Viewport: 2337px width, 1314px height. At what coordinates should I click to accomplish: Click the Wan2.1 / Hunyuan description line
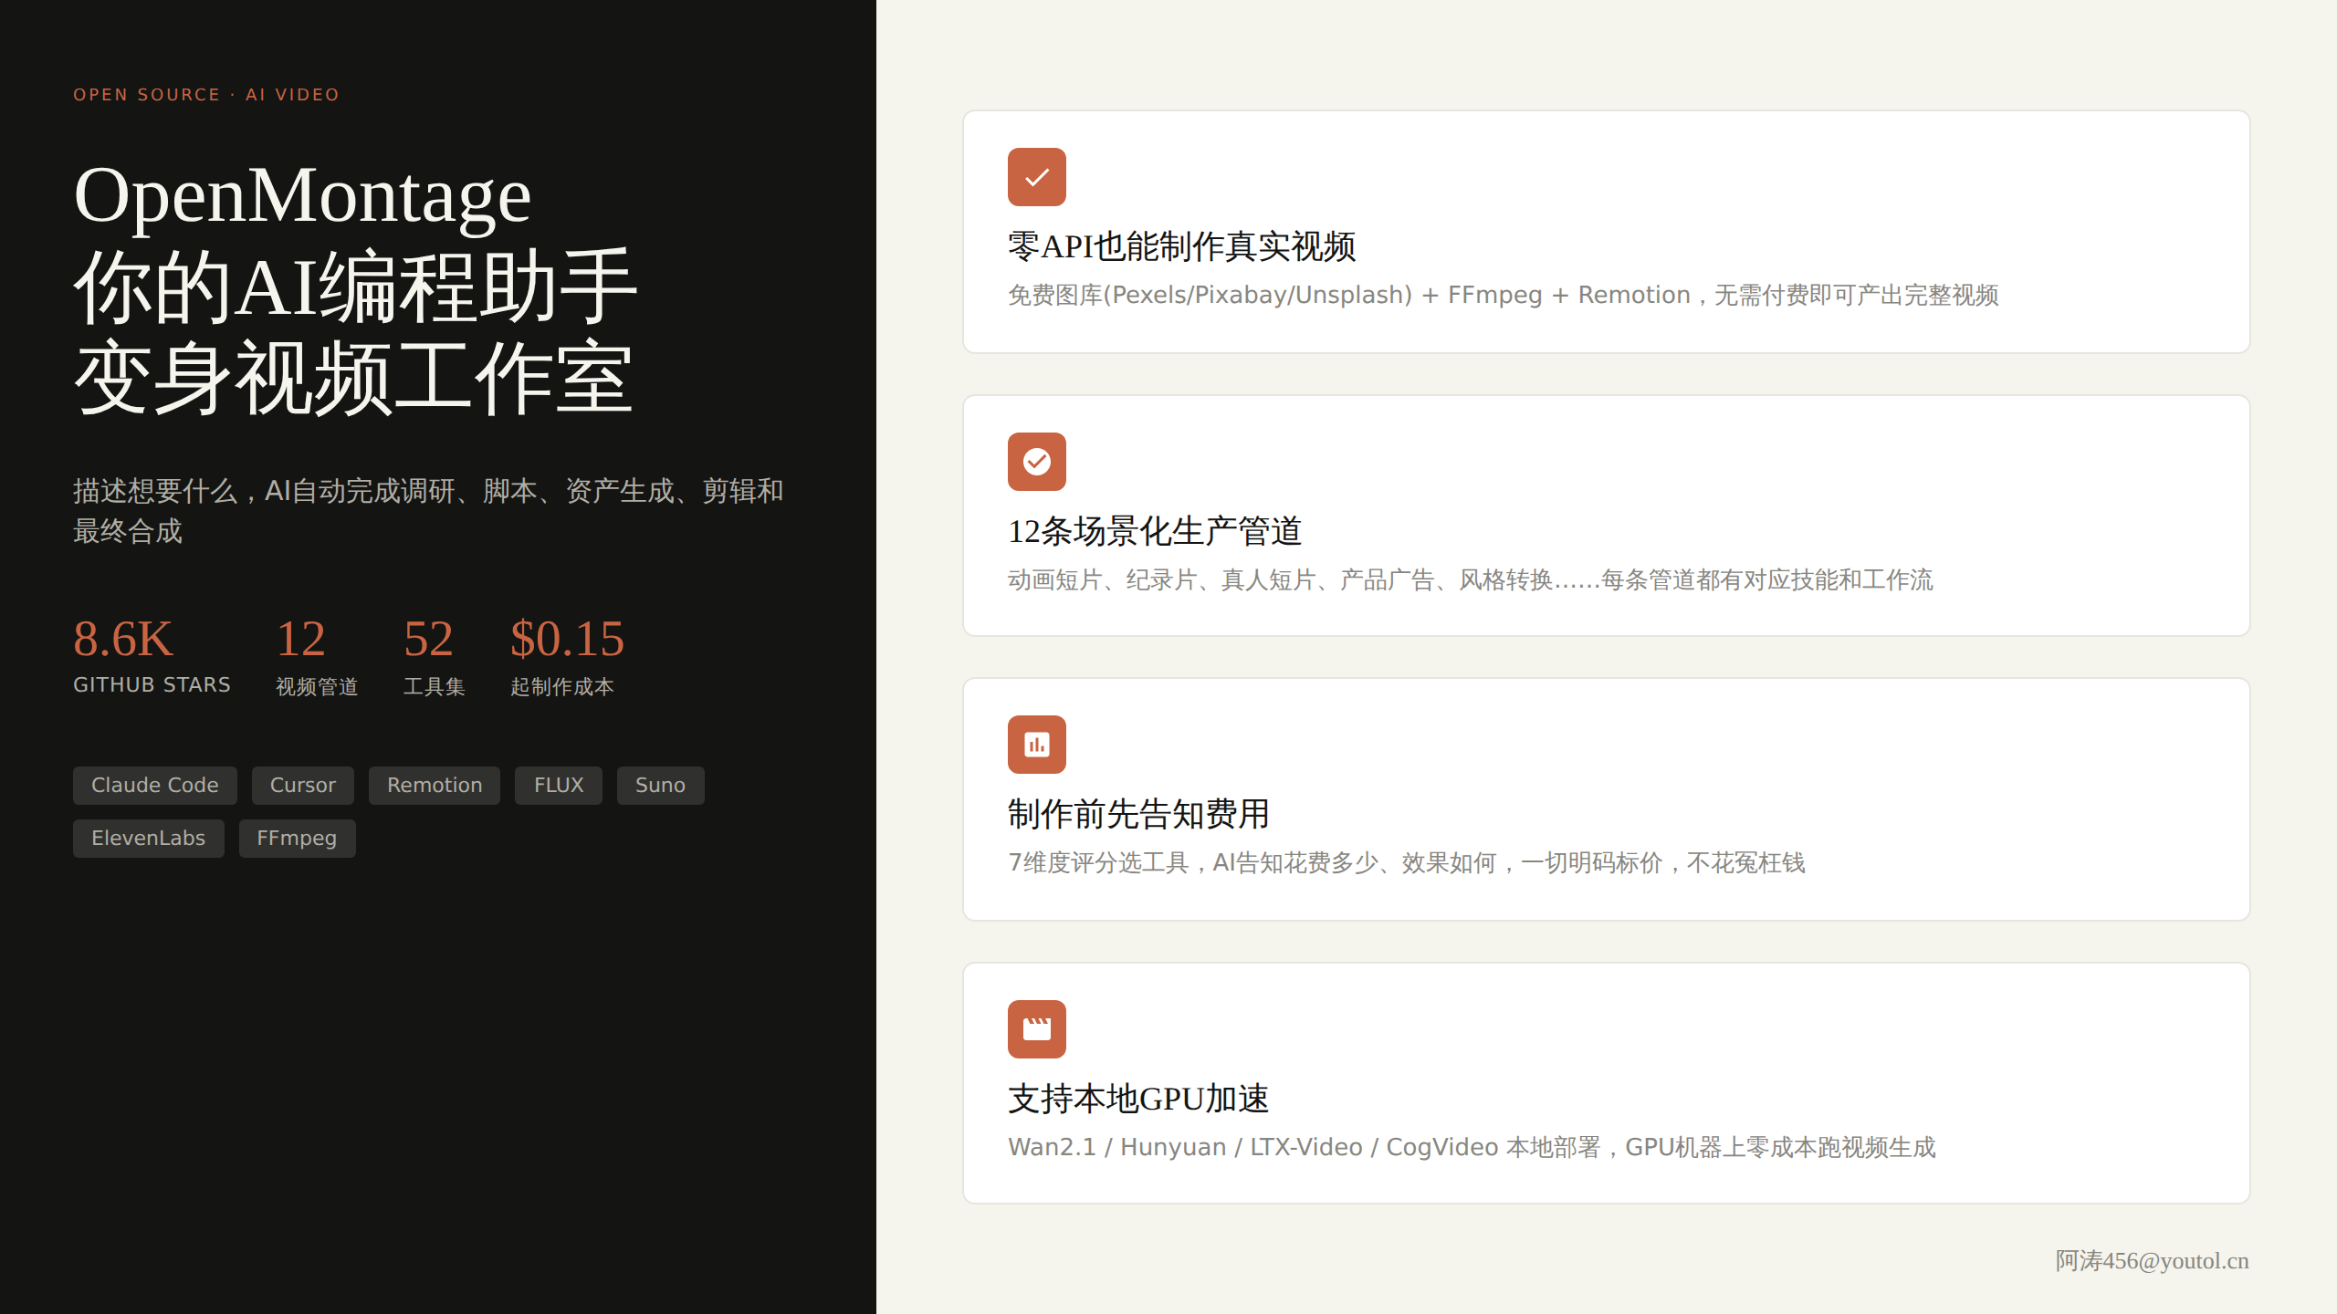click(1472, 1148)
